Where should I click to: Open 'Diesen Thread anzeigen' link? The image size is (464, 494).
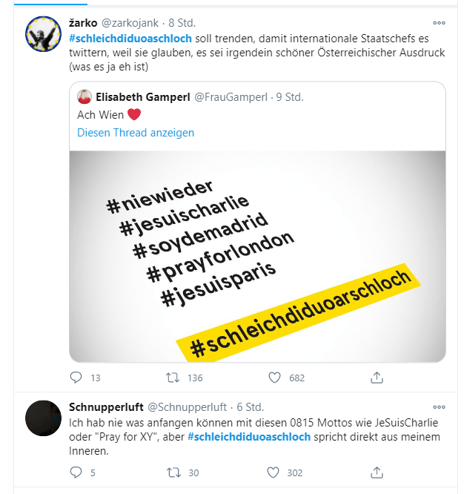click(136, 133)
